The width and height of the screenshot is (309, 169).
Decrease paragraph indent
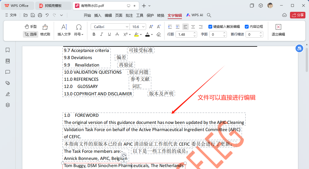tap(170, 27)
